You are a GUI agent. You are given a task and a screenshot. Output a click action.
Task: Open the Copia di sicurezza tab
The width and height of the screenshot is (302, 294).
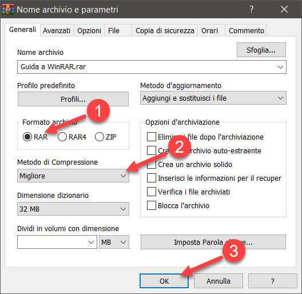click(x=165, y=30)
